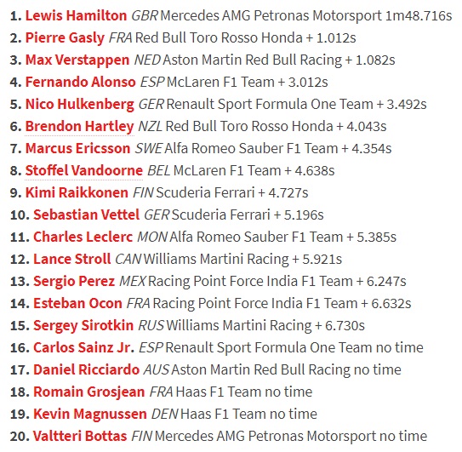Select the Sergey Sirotkin link
This screenshot has height=452, width=462.
[83, 326]
